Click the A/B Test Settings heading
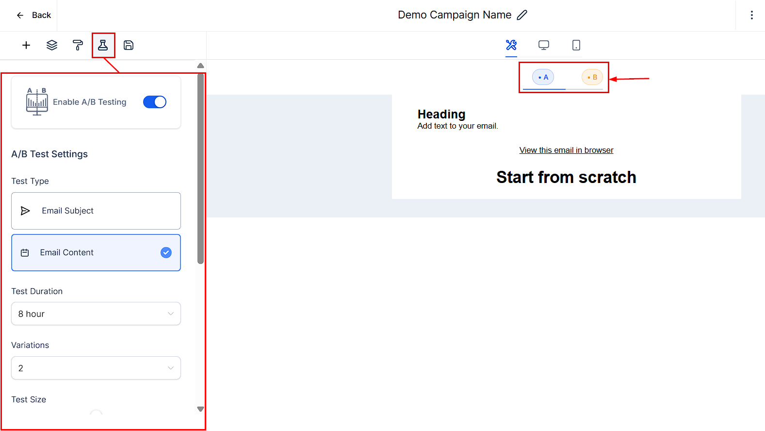Viewport: 765px width, 431px height. [x=49, y=154]
